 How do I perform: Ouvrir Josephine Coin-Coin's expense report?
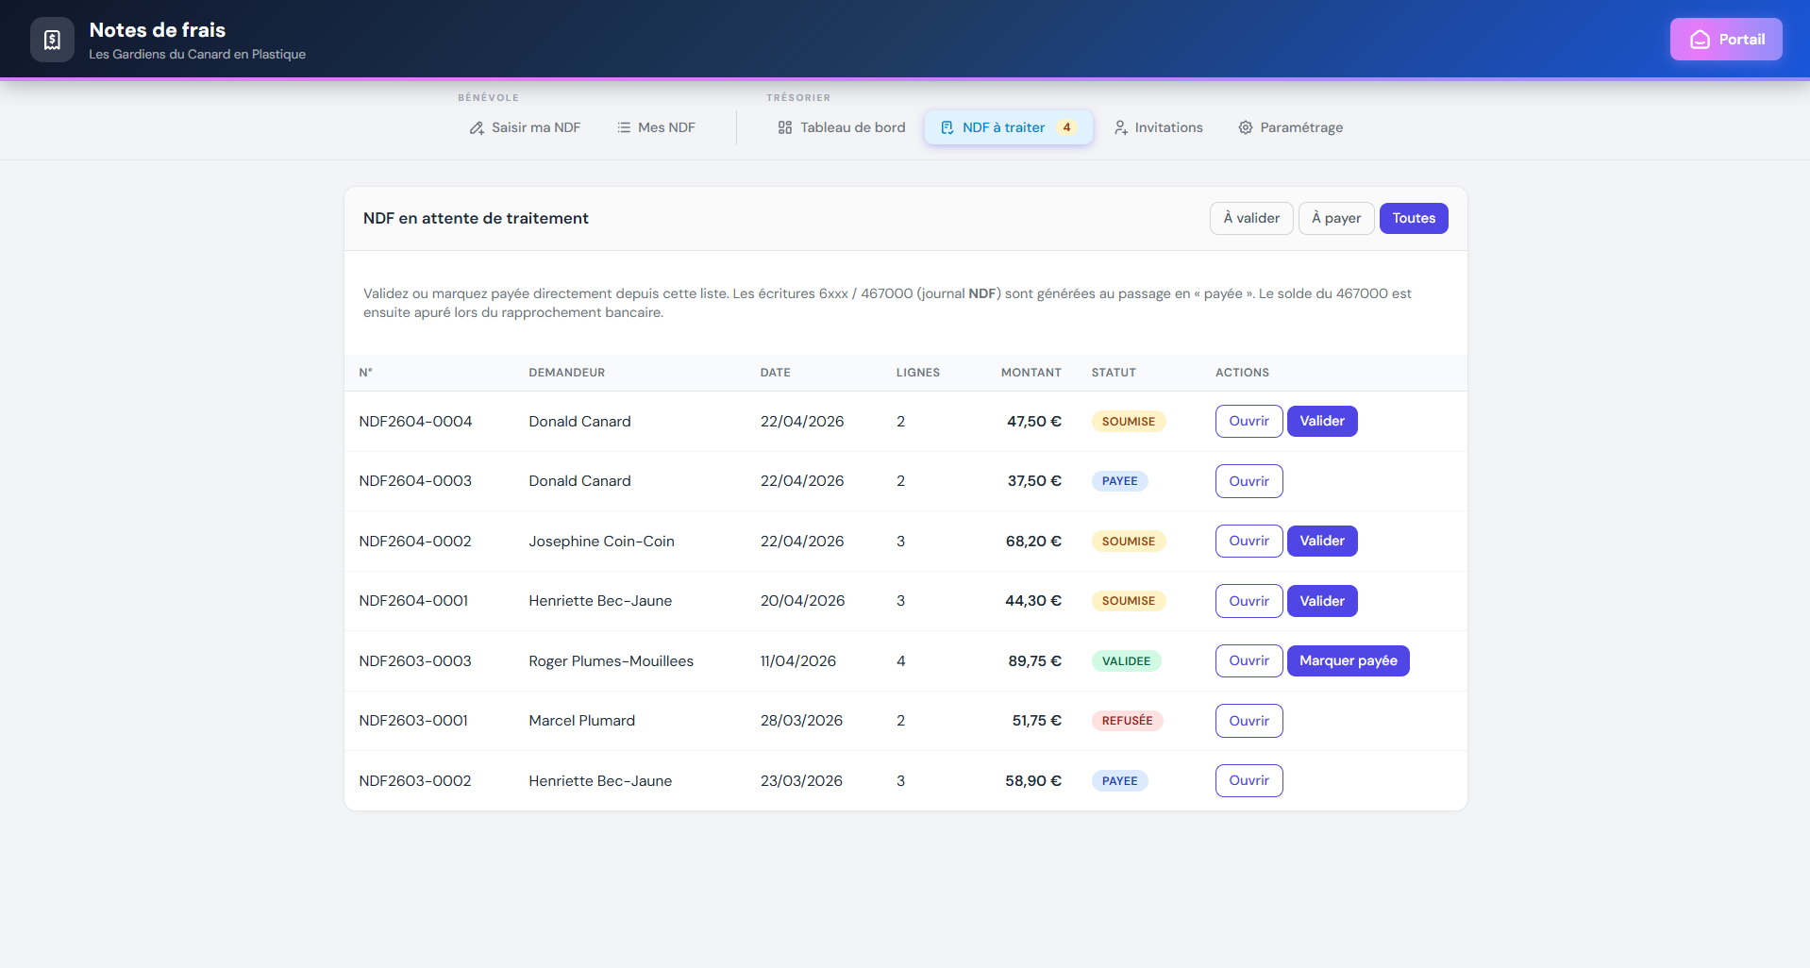(x=1249, y=541)
